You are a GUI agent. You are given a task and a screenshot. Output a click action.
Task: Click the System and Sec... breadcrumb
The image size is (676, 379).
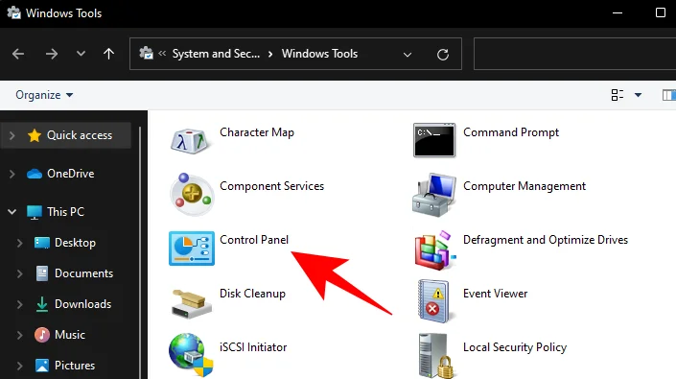pos(216,54)
